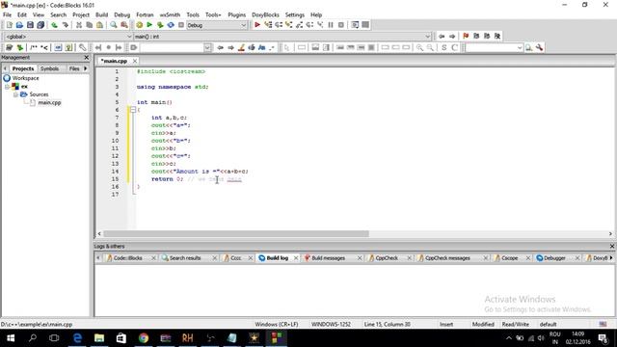
Task: Click the Copy toolbar icon
Action: click(90, 25)
